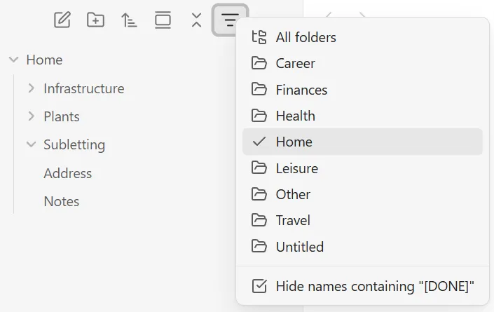The width and height of the screenshot is (494, 312).
Task: Click the Hide names containing "[DONE]" label
Action: coord(375,286)
